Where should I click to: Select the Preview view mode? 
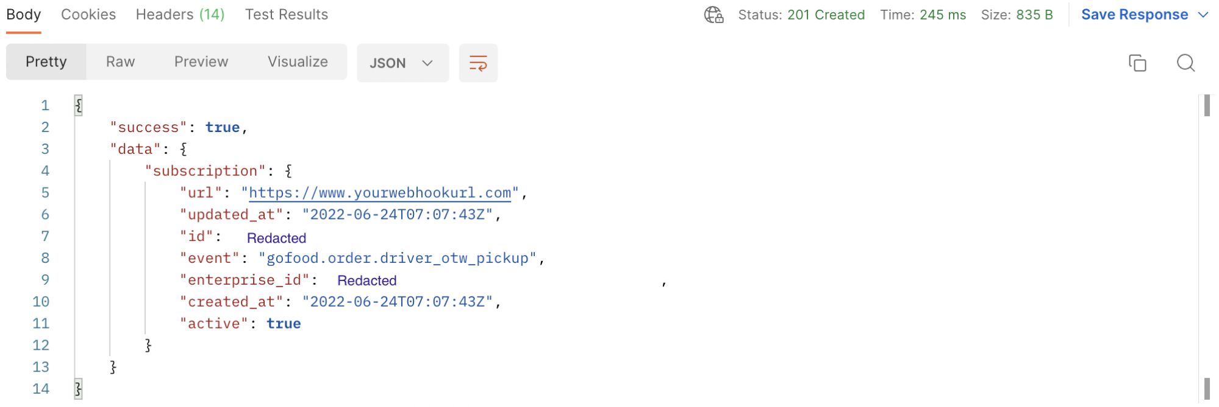201,62
